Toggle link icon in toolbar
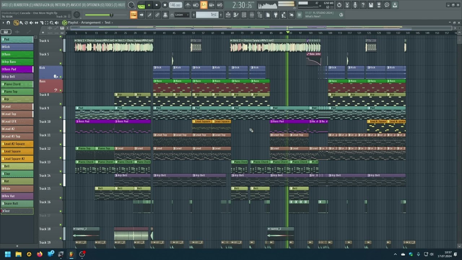Screen dimensions: 462x260 pyautogui.click(x=157, y=15)
